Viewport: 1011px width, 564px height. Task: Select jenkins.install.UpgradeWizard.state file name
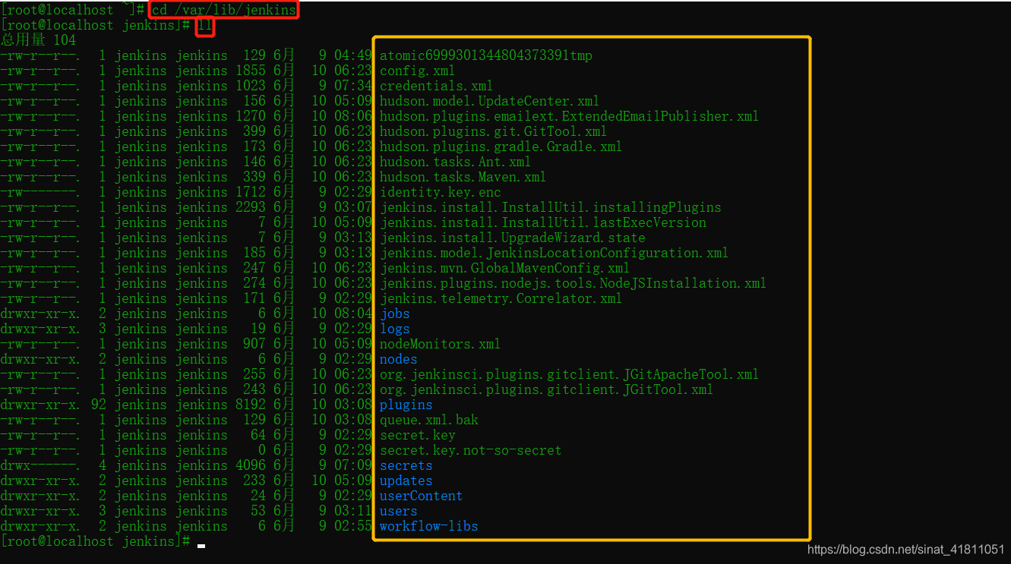pyautogui.click(x=513, y=238)
